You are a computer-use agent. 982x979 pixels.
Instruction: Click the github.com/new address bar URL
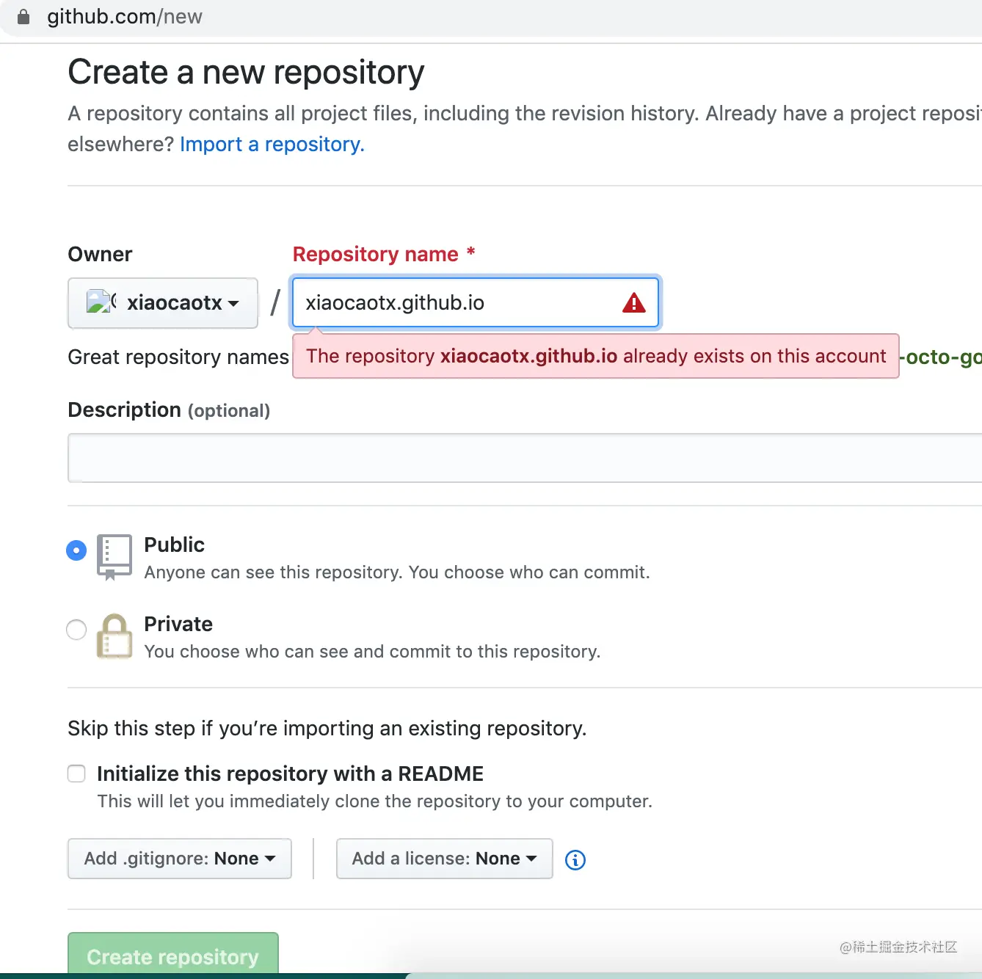pos(125,16)
